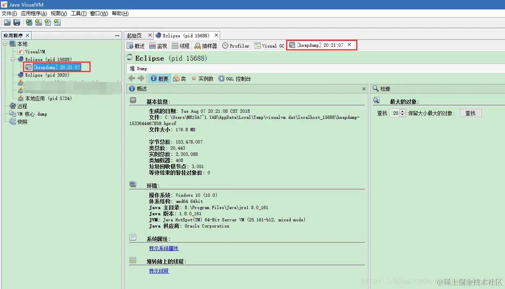505x289 pixels.
Task: Click the 操作系统: Windows 10 (10.0) text
Action: click(183, 195)
